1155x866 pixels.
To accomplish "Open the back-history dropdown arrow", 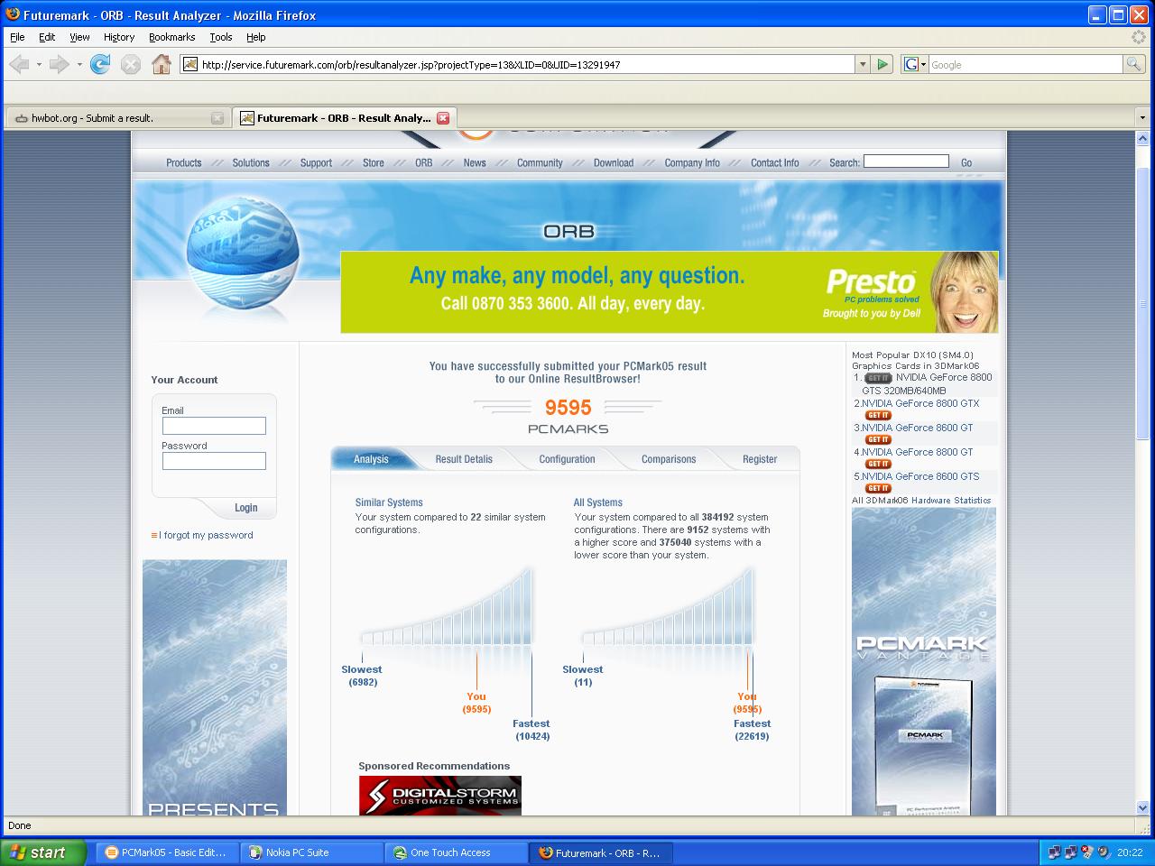I will pos(39,64).
